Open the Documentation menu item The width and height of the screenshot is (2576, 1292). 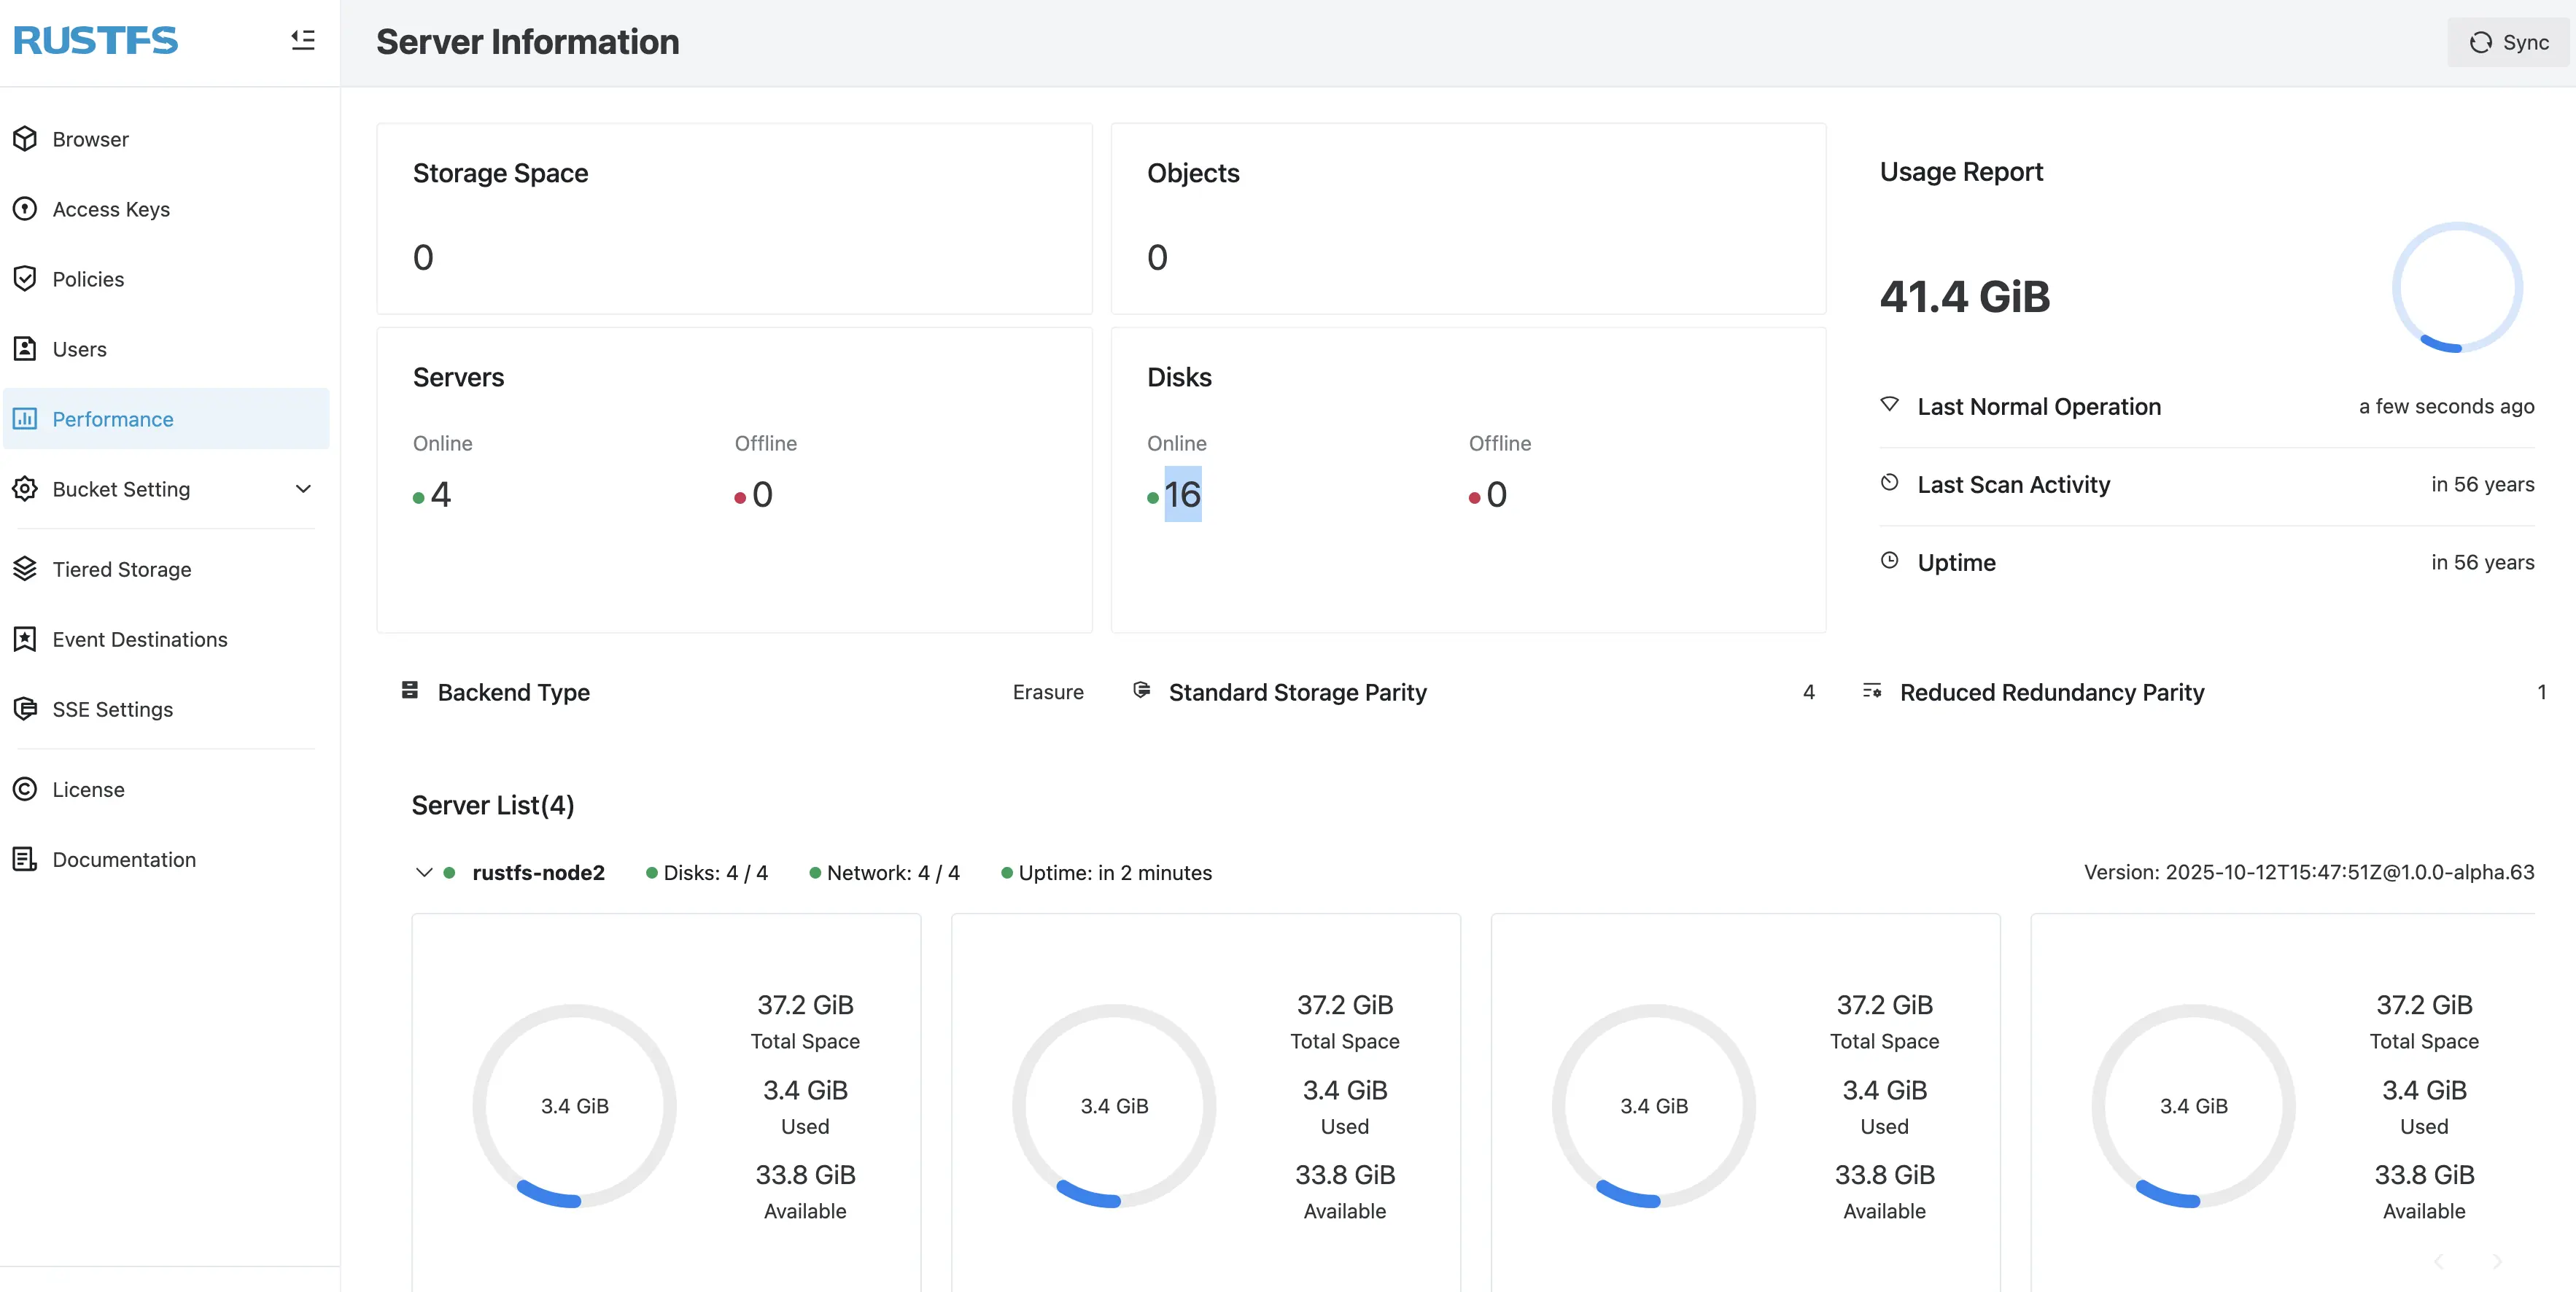click(124, 859)
